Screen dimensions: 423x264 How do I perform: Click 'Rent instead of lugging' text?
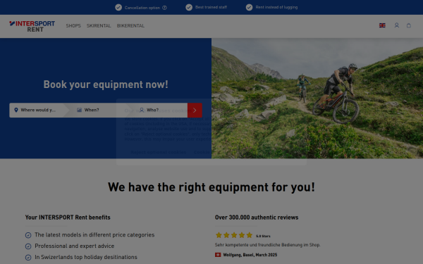click(x=276, y=7)
